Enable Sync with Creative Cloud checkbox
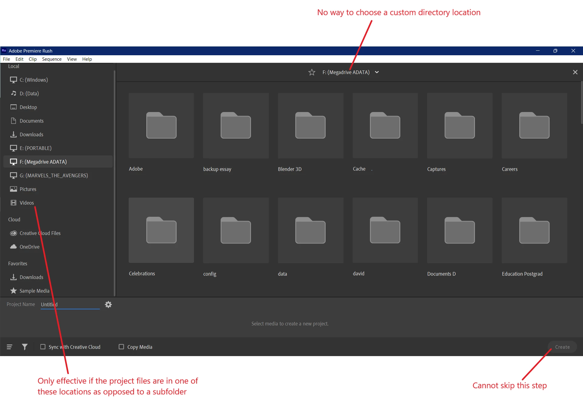The width and height of the screenshot is (583, 408). point(43,347)
